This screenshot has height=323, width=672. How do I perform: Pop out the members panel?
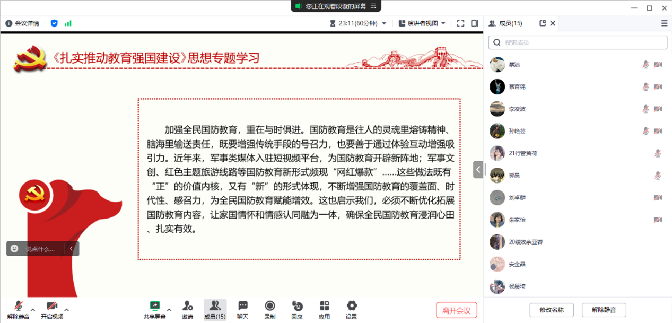point(542,23)
